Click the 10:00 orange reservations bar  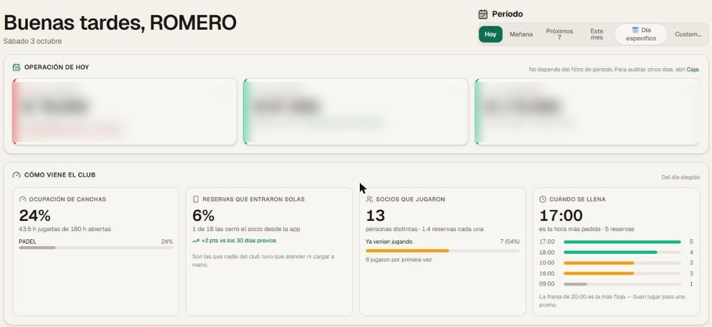coord(598,263)
